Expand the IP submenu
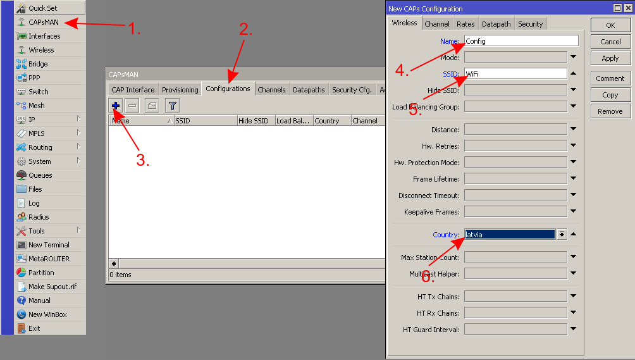Viewport: 635px width, 360px height. pyautogui.click(x=78, y=120)
